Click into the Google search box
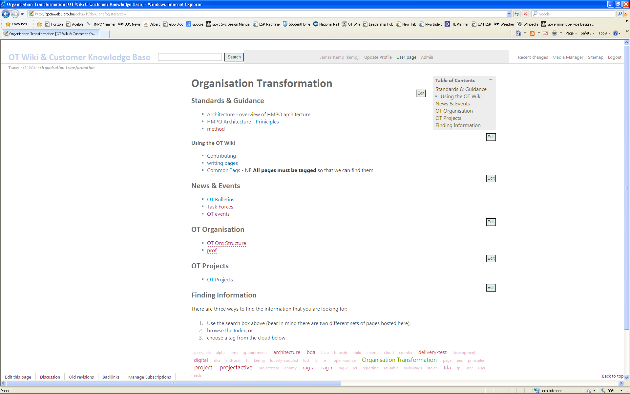The height and width of the screenshot is (394, 630). pos(574,14)
